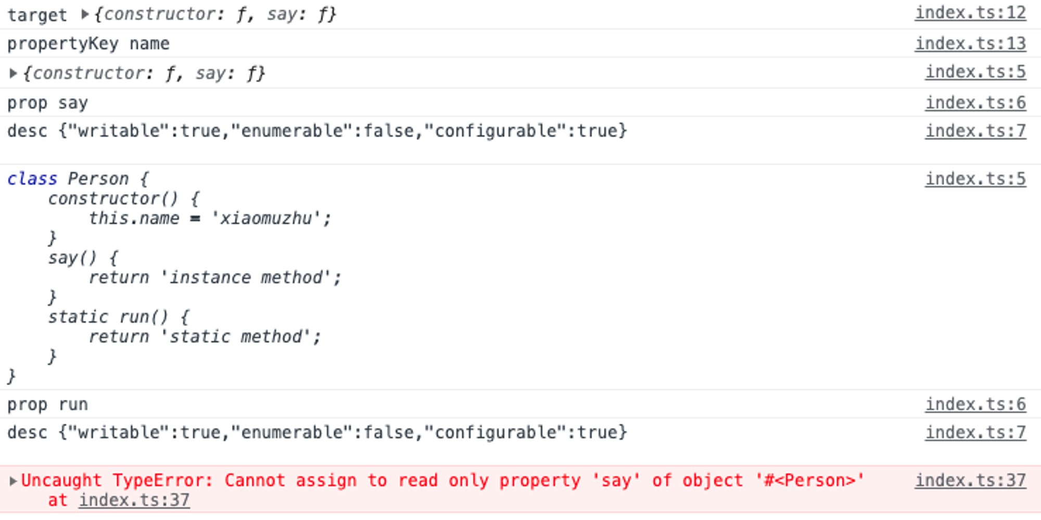
Task: Click the red TypeError message text
Action: click(x=442, y=480)
